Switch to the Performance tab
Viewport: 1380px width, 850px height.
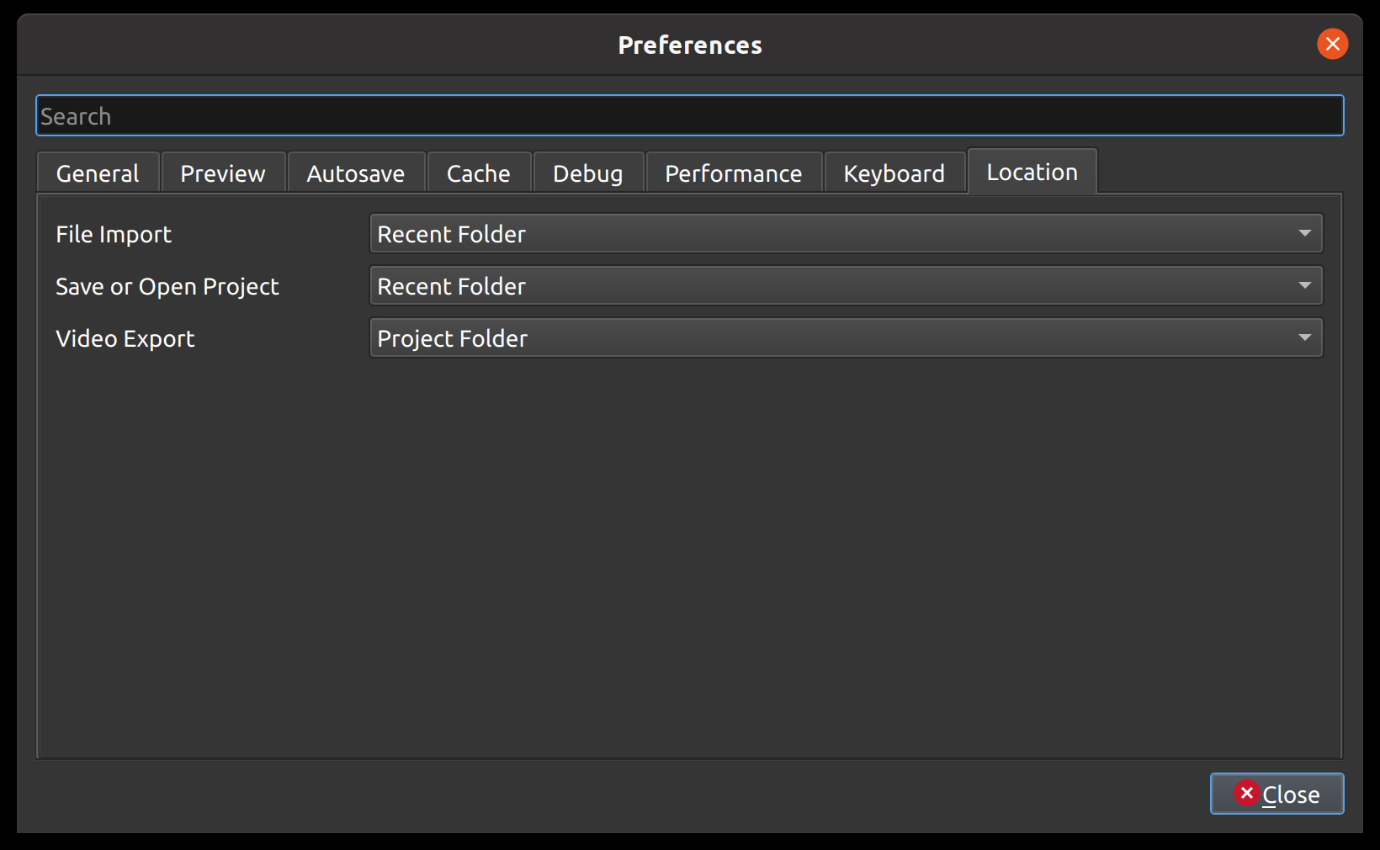(734, 173)
